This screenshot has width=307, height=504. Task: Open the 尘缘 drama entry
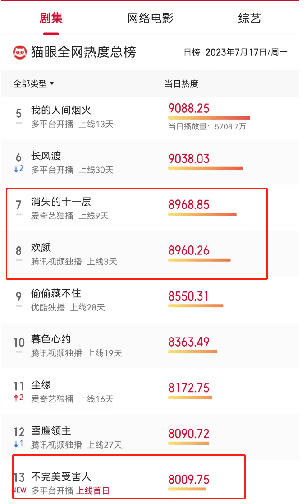[x=41, y=385]
